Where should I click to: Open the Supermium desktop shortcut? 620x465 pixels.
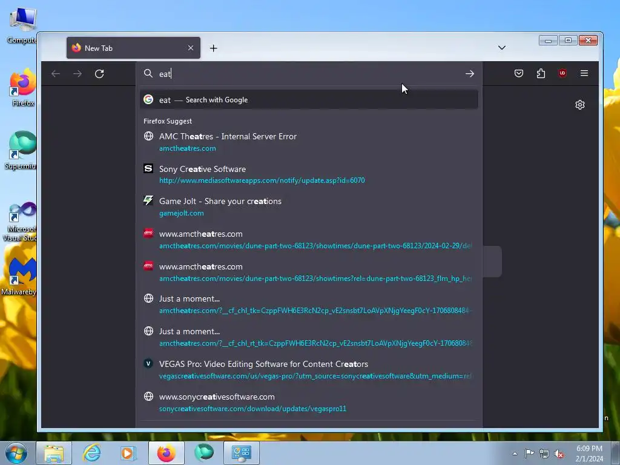[21, 150]
